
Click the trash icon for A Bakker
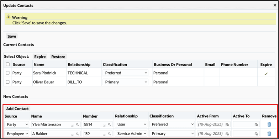269,133
